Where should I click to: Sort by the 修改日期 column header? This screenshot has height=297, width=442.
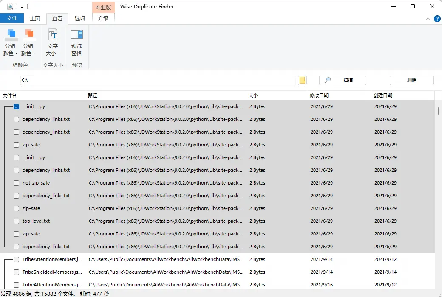pyautogui.click(x=339, y=95)
